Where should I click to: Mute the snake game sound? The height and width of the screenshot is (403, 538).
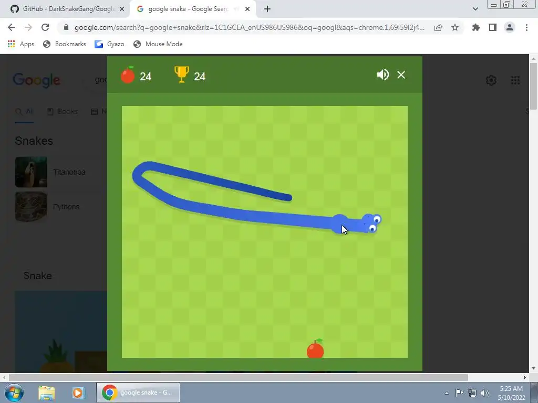coord(382,75)
